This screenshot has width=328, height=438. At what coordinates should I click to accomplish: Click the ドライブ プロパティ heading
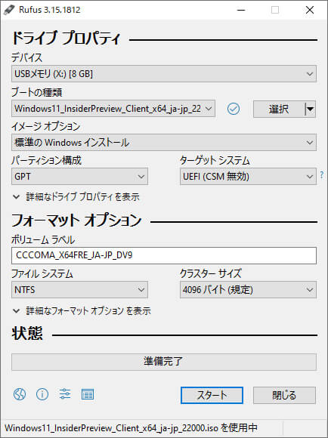pos(66,38)
